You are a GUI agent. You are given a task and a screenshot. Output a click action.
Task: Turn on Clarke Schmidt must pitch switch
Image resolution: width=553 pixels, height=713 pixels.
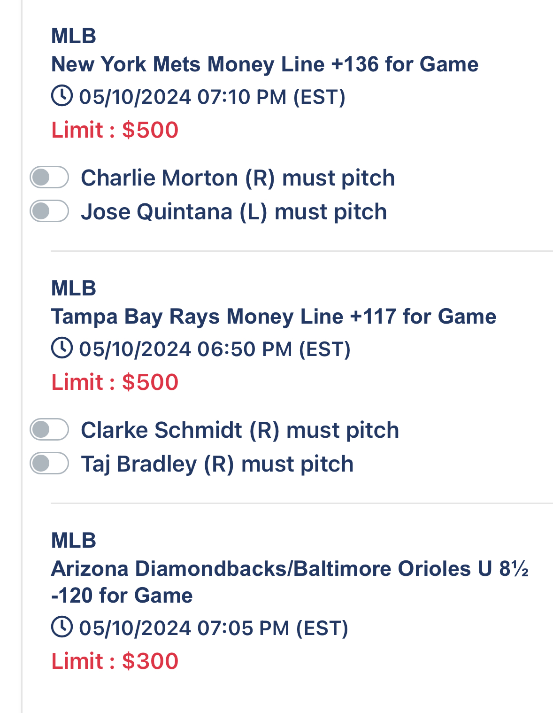tap(49, 429)
